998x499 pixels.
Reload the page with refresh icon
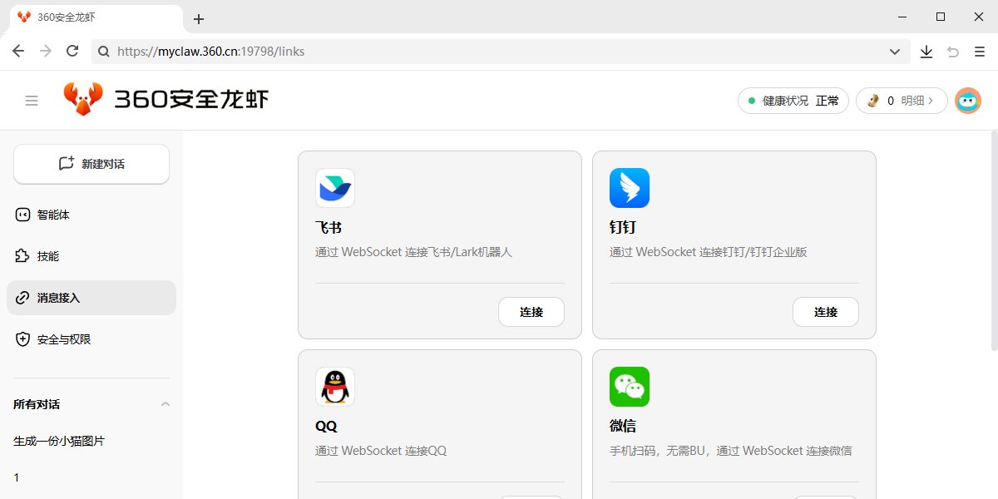tap(72, 52)
